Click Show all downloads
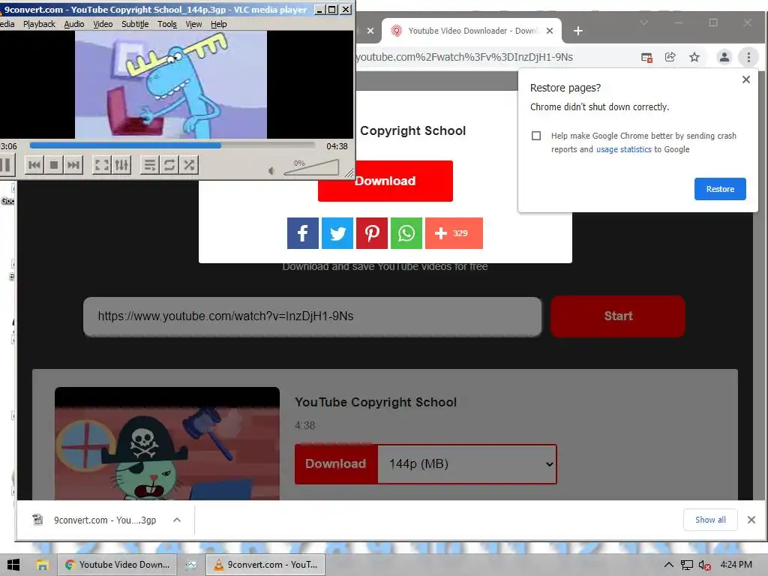Viewport: 768px width, 576px height. coord(710,520)
